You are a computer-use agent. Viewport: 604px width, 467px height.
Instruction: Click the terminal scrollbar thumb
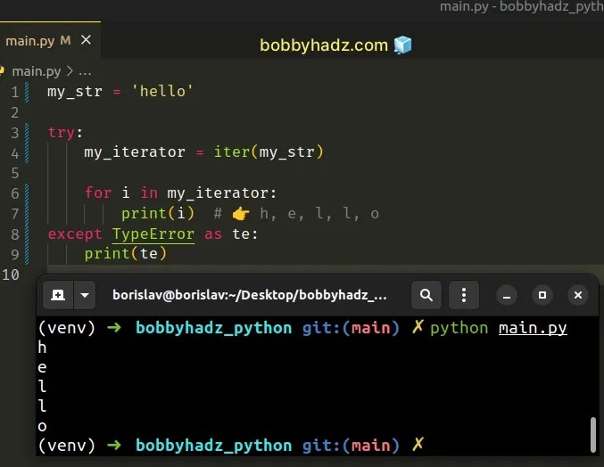coord(593,435)
